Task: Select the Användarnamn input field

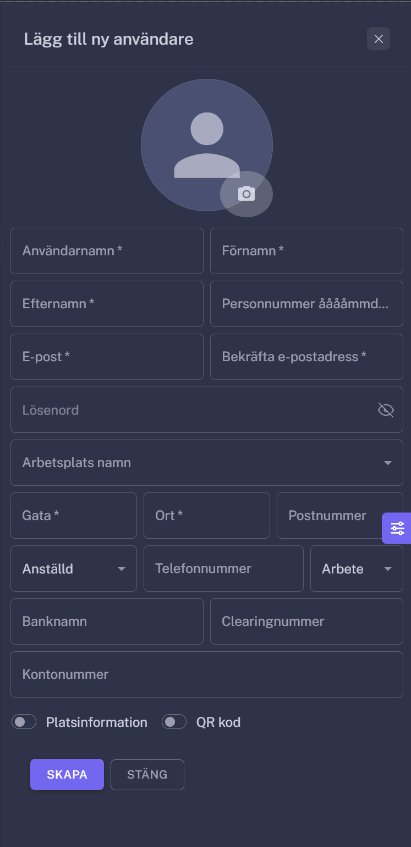Action: click(x=107, y=251)
